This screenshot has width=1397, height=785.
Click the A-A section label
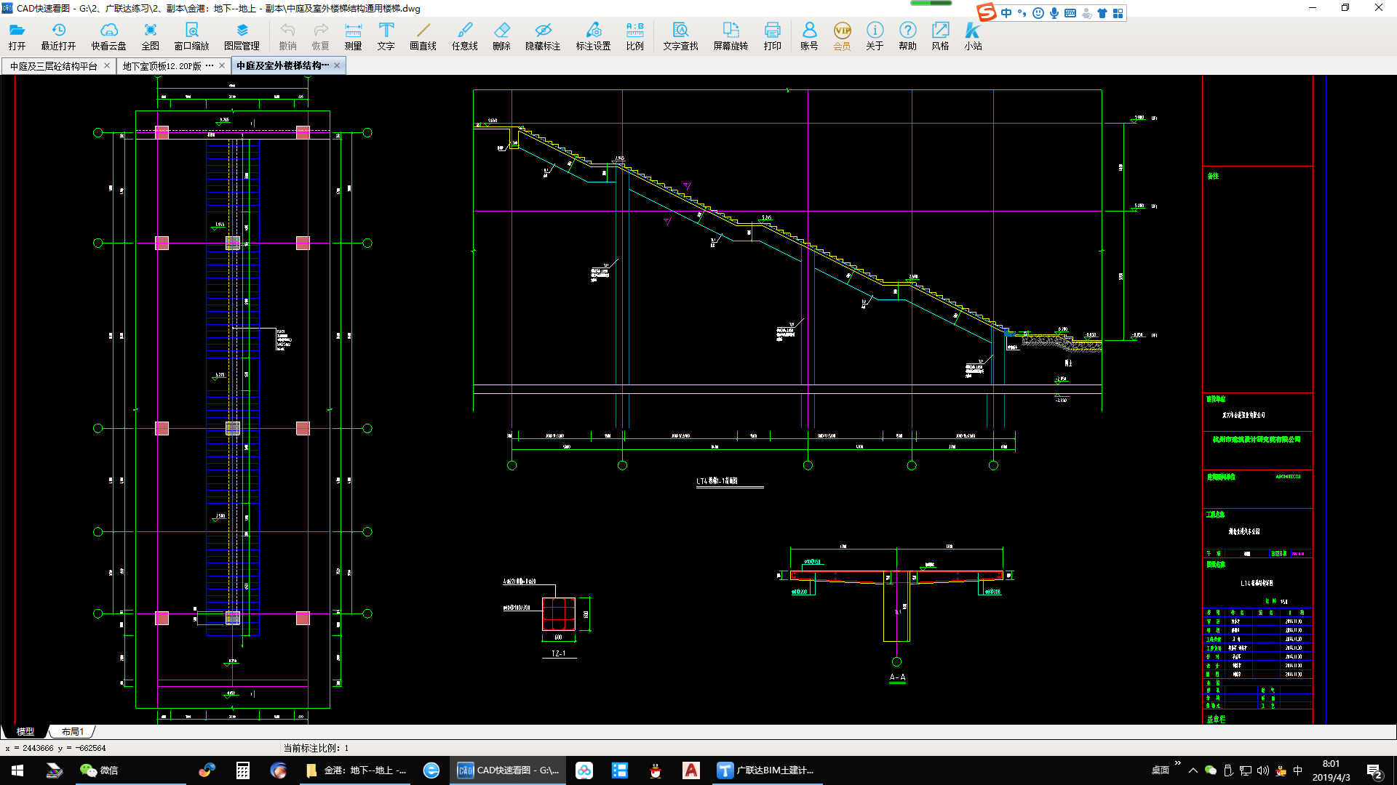click(x=897, y=677)
